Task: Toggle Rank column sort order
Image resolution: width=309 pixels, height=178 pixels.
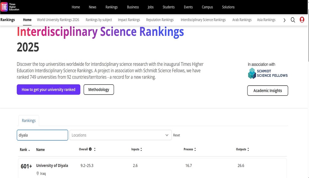Action: coord(25,150)
